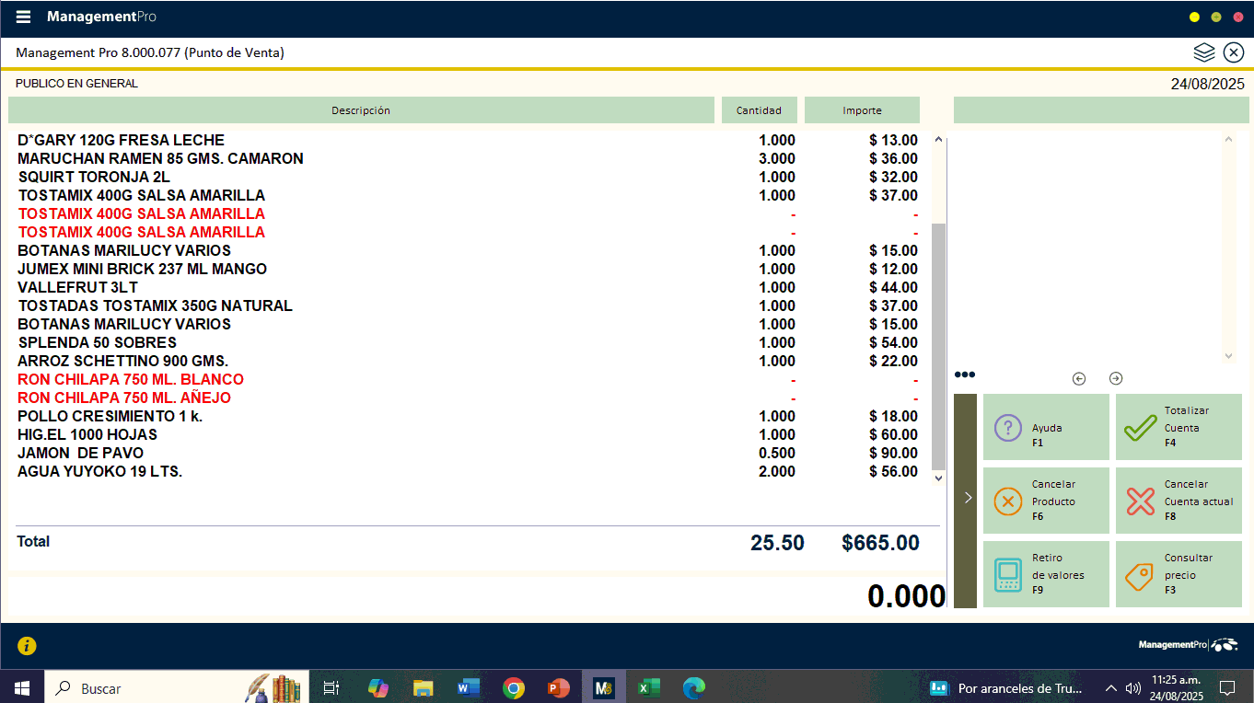This screenshot has width=1254, height=703.
Task: Switch to ManagementPro M8 taskbar icon
Action: [x=604, y=687]
